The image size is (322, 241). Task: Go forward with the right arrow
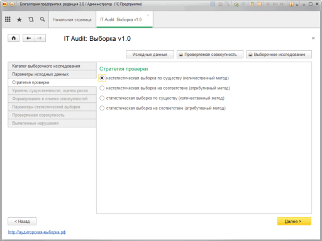(x=40, y=38)
